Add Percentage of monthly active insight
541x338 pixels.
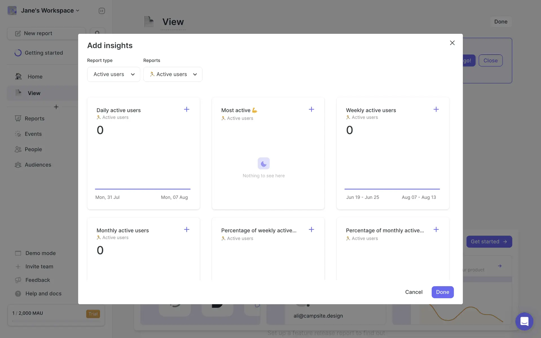(436, 230)
